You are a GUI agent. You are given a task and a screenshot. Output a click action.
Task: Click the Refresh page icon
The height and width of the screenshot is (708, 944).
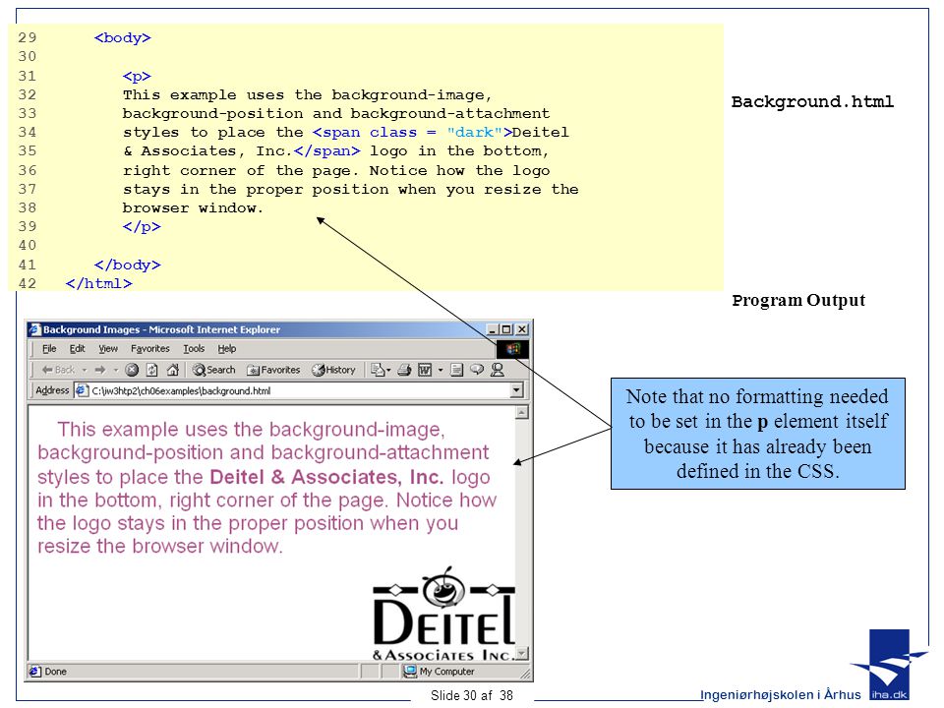click(x=152, y=370)
